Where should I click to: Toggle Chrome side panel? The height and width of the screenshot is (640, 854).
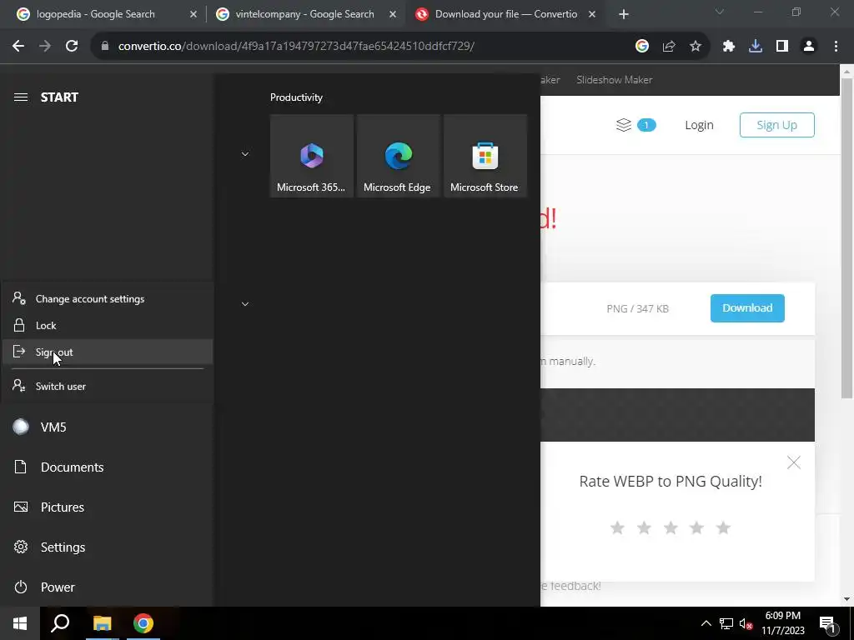point(782,47)
